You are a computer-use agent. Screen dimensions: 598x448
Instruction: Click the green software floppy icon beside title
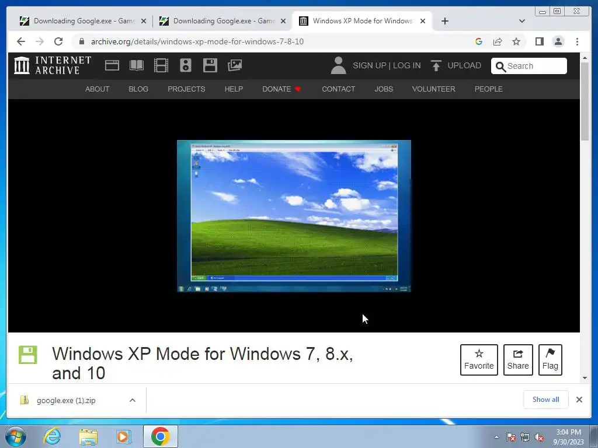(x=28, y=355)
